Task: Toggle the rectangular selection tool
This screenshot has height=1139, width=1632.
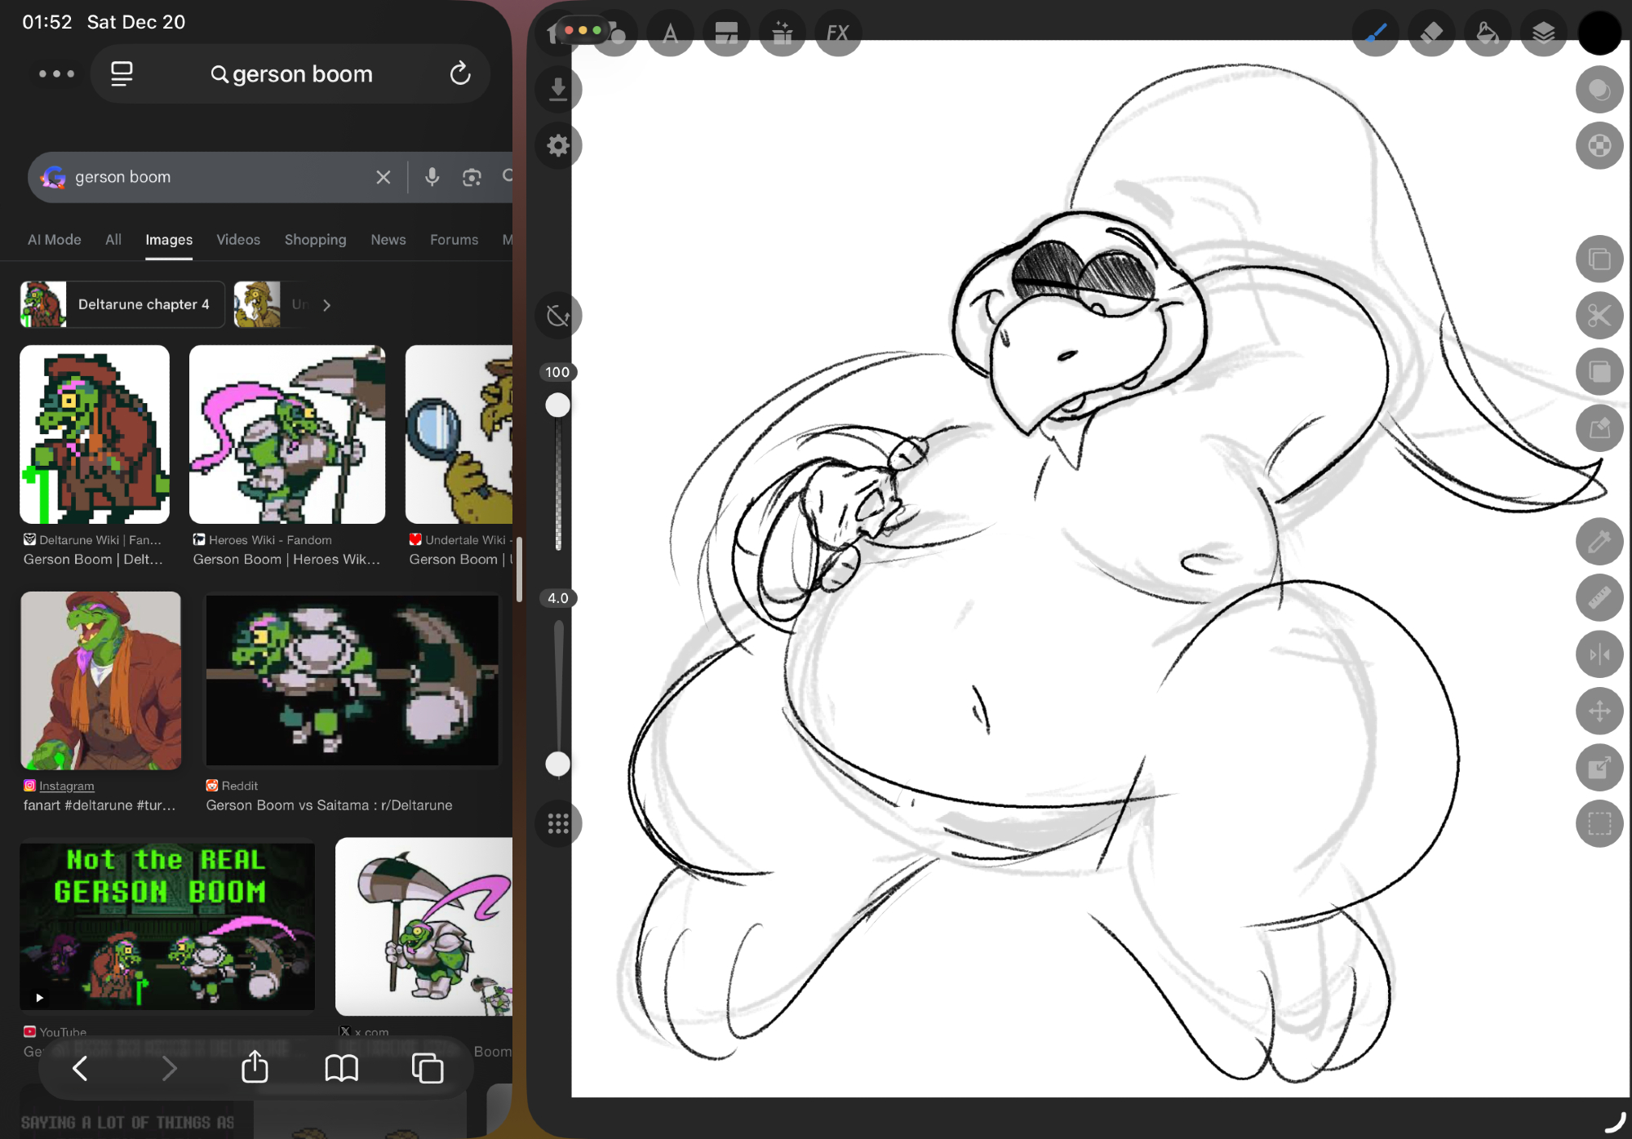Action: (1599, 823)
